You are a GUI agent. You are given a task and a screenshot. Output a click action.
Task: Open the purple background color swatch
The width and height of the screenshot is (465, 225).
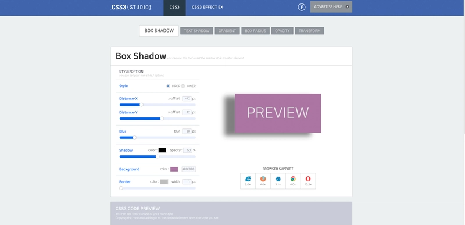click(174, 169)
